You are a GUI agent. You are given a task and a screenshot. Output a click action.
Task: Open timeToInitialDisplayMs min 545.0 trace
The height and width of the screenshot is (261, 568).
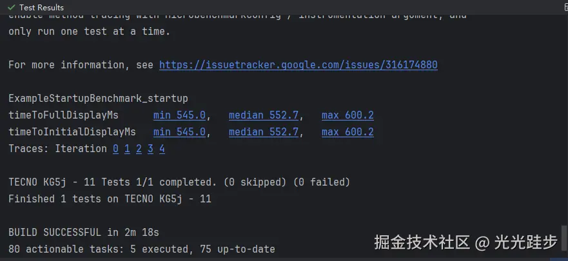pos(179,131)
